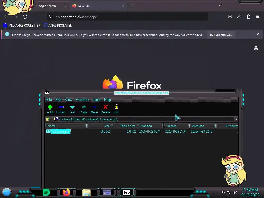Open New Tab personalize settings gear

pos(256,48)
